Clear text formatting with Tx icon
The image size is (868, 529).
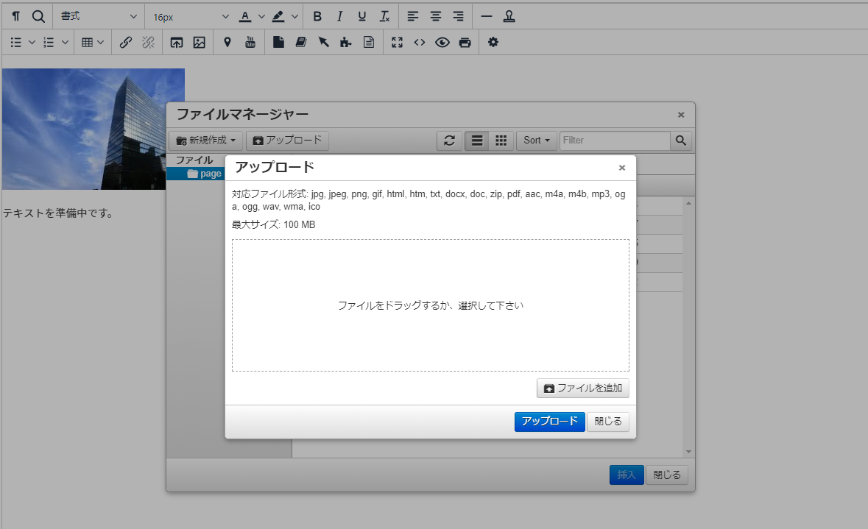[x=384, y=16]
